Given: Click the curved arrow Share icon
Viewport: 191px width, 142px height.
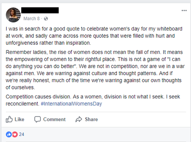Looking at the screenshot, I should click(x=79, y=119).
